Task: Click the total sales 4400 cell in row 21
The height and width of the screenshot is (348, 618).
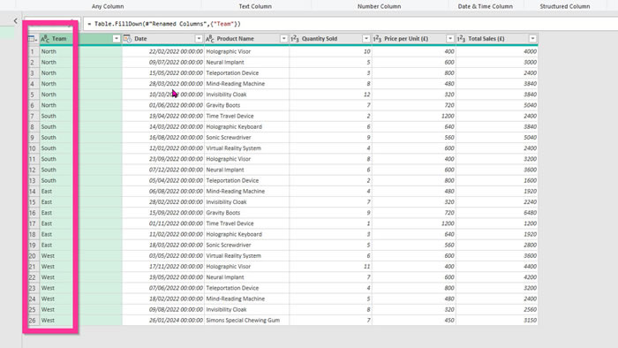Action: (x=497, y=267)
